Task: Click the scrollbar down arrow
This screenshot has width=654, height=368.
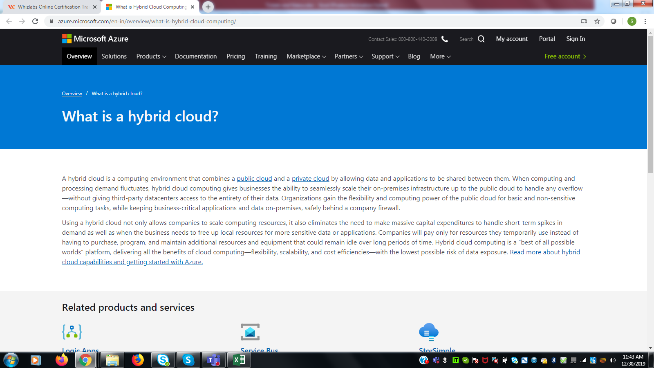Action: click(650, 348)
